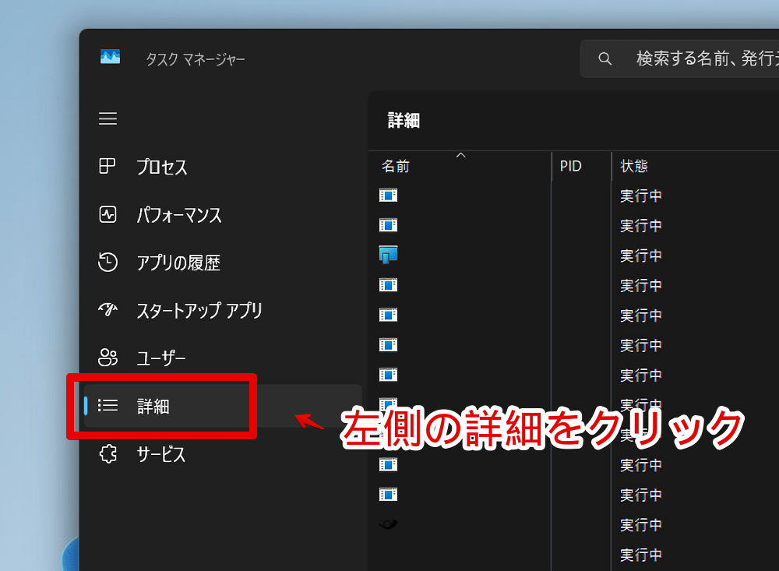The height and width of the screenshot is (571, 779).
Task: Click the スタートアップ アプリ gauge icon
Action: pyautogui.click(x=108, y=310)
